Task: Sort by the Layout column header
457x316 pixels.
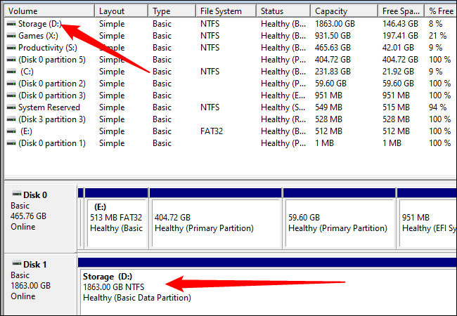Action: click(x=121, y=11)
